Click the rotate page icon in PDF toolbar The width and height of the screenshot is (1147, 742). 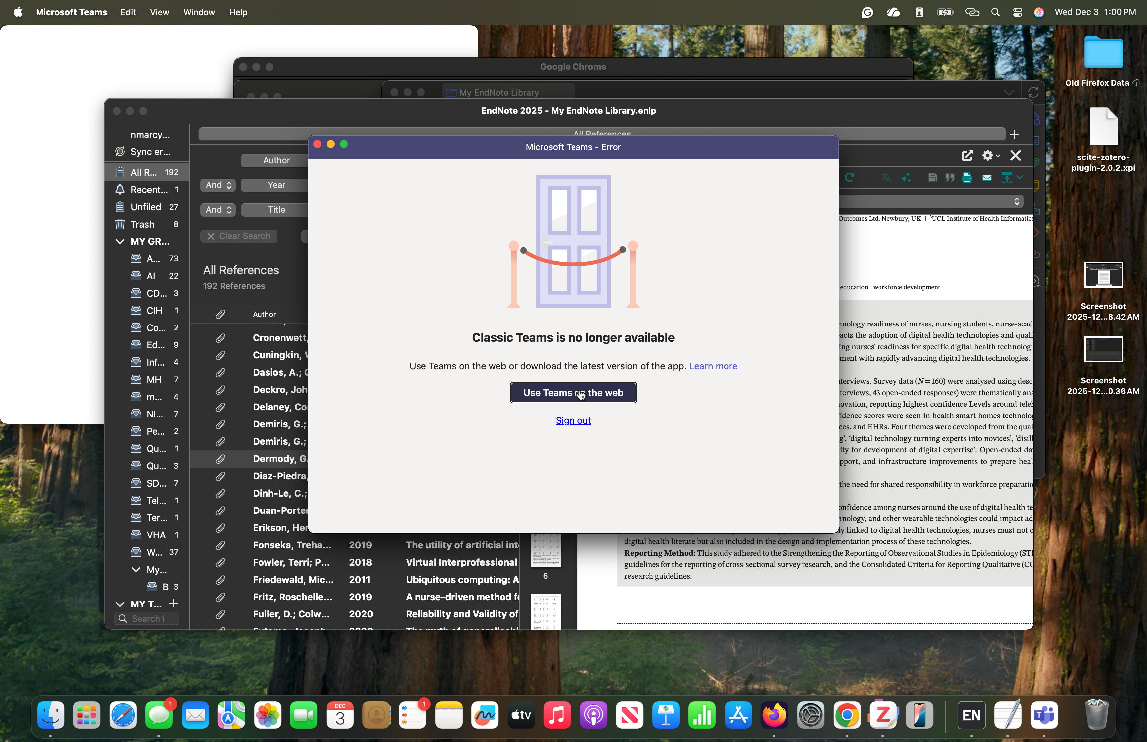(850, 178)
